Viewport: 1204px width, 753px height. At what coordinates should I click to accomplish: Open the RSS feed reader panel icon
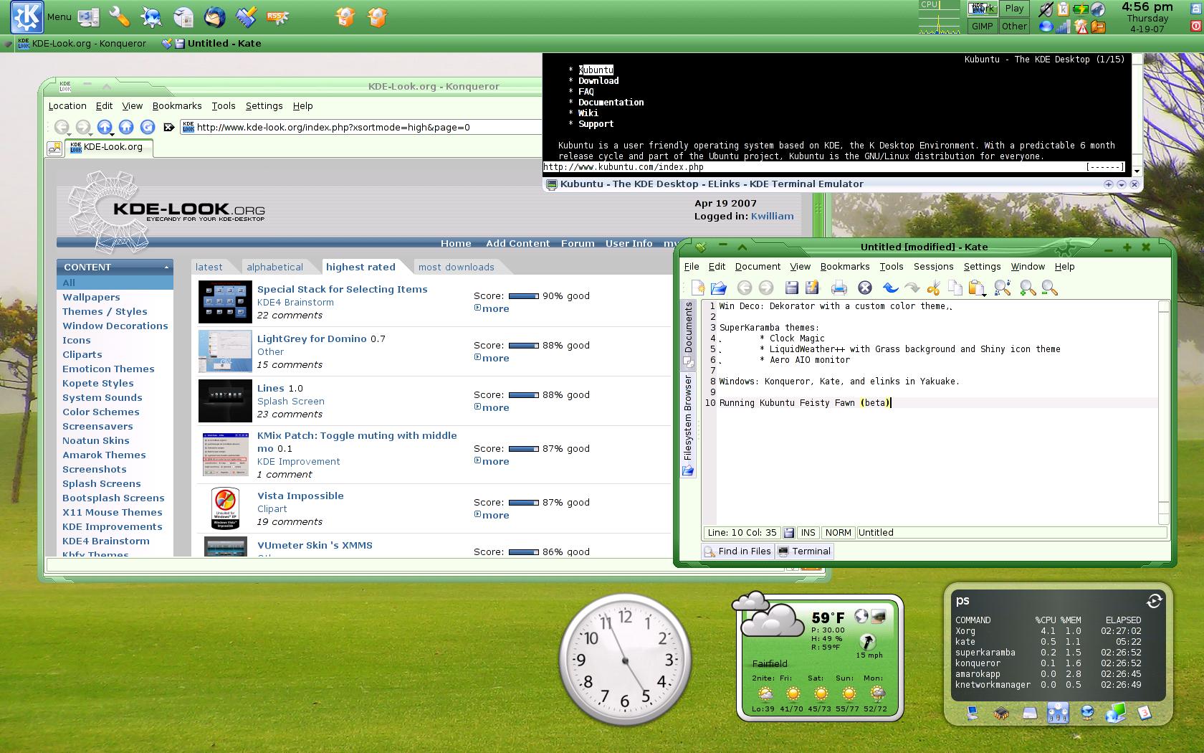click(x=277, y=16)
